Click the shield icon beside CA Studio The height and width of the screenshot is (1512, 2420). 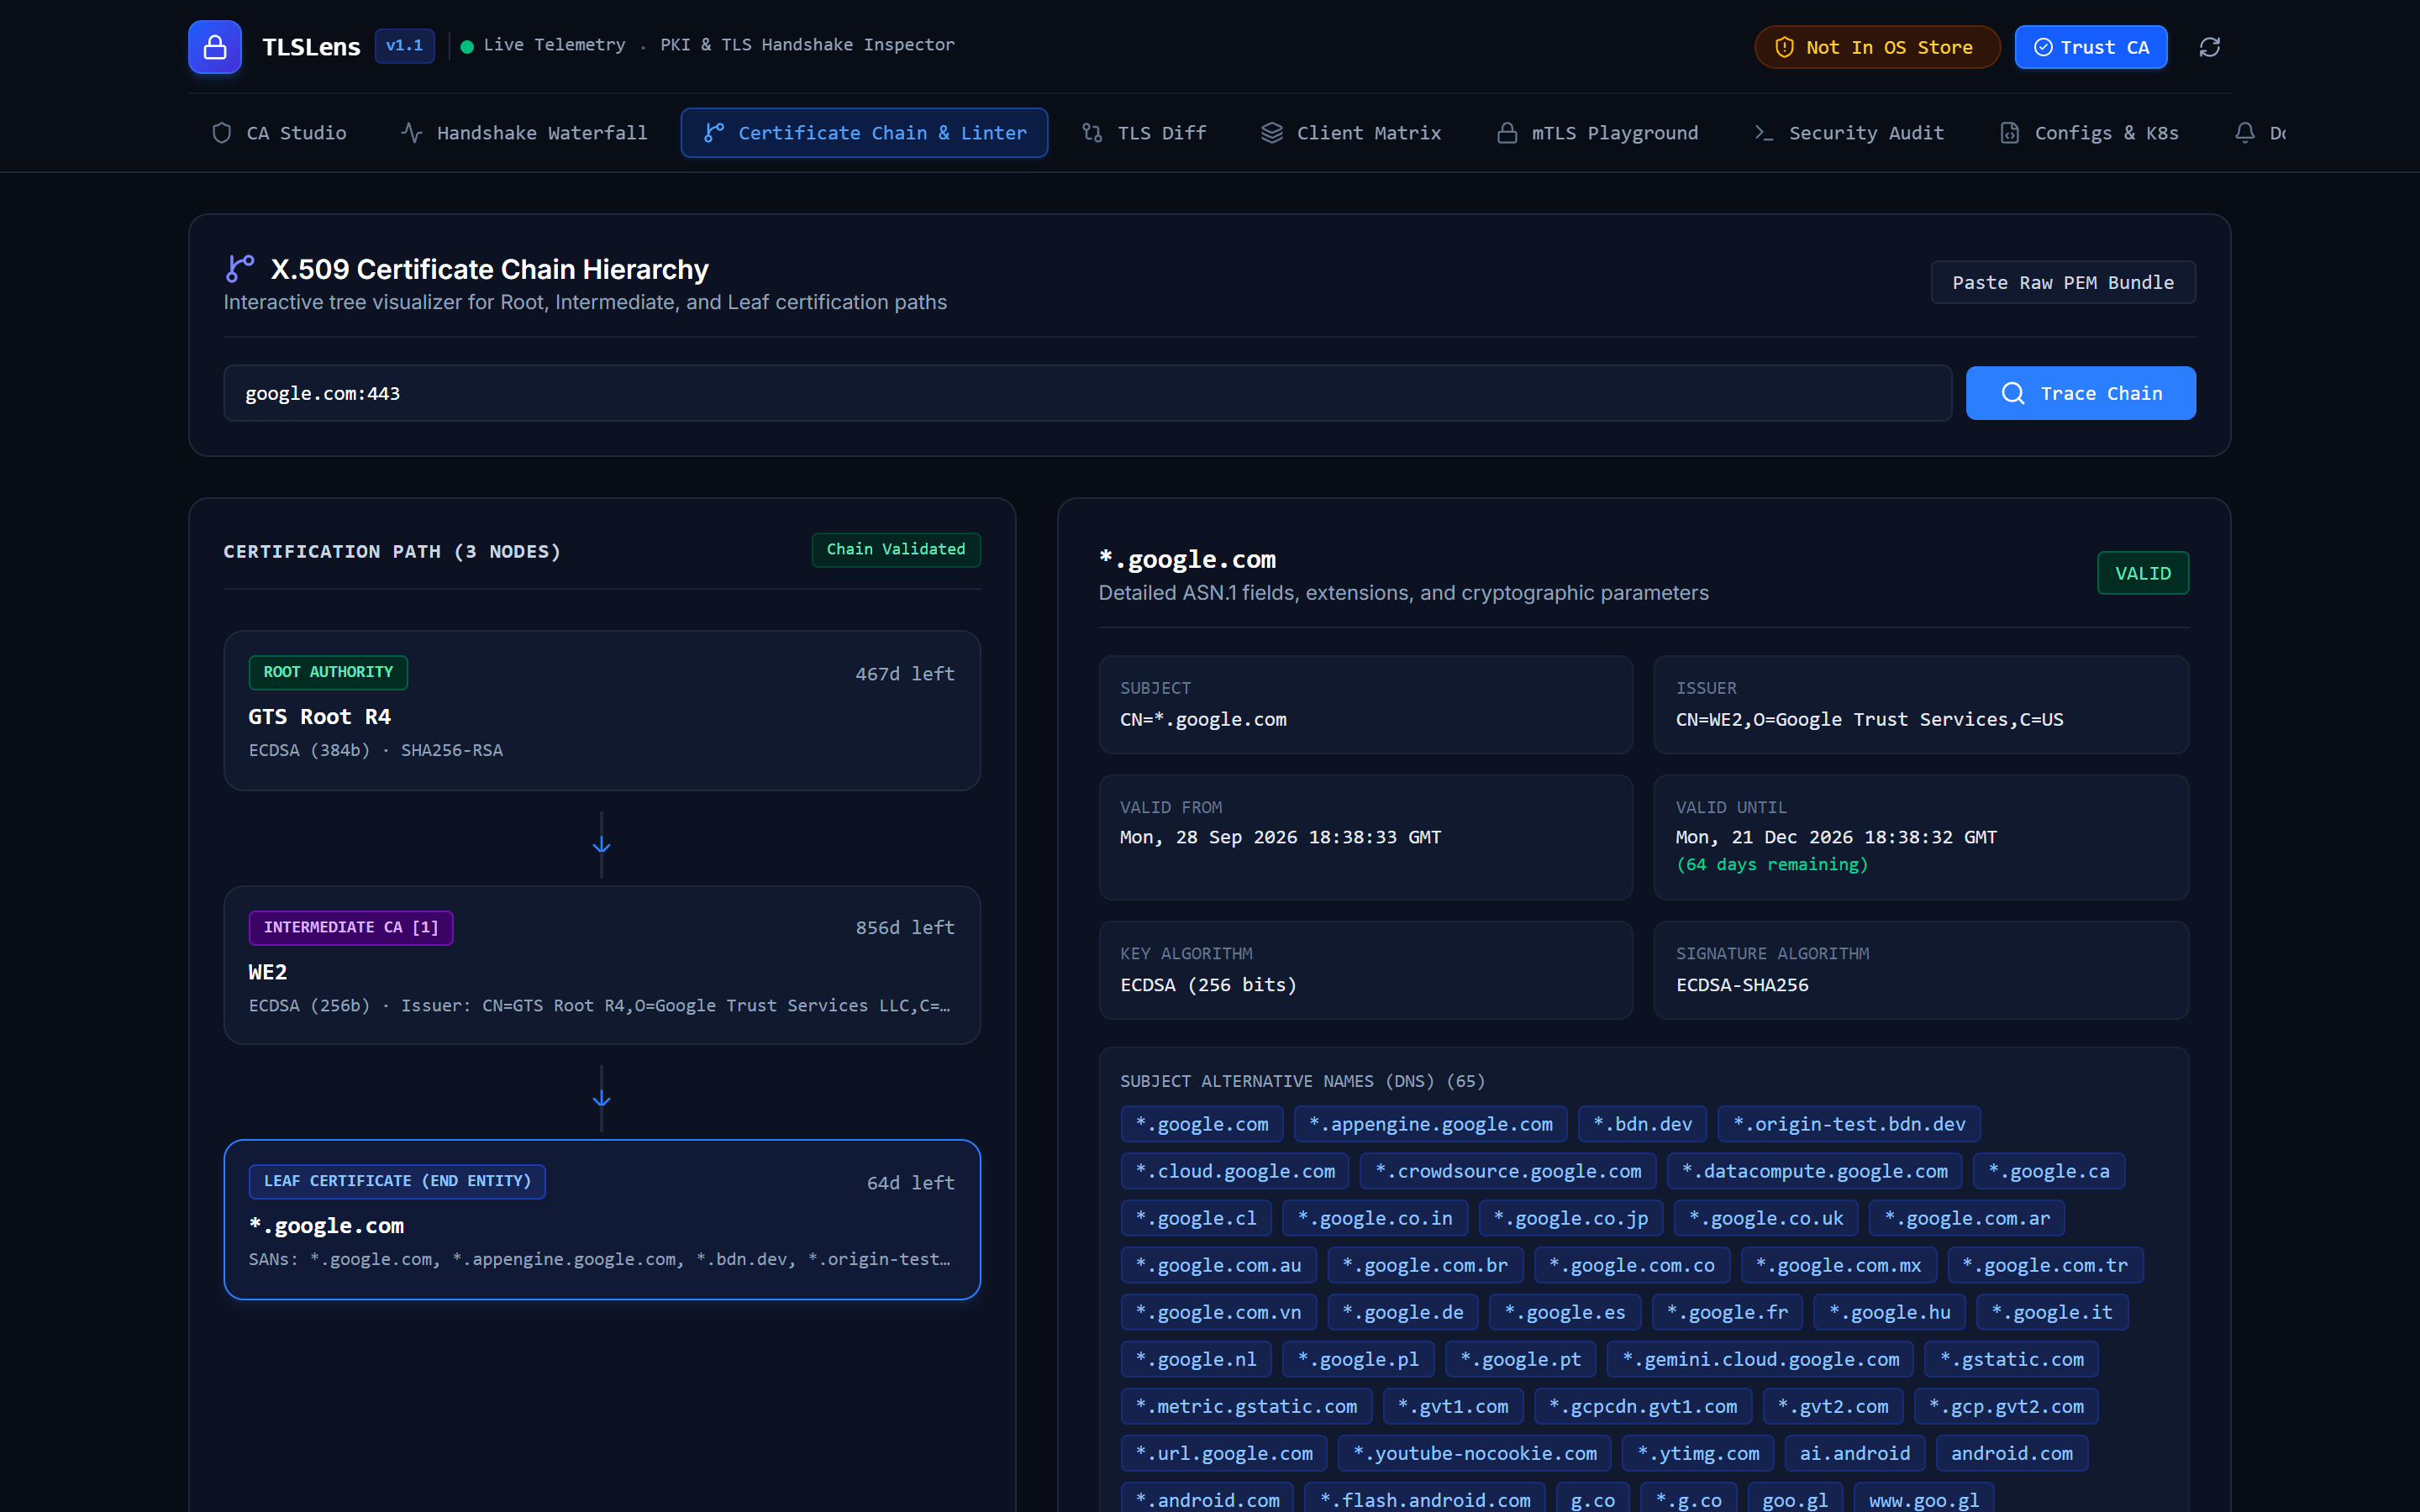click(x=222, y=133)
